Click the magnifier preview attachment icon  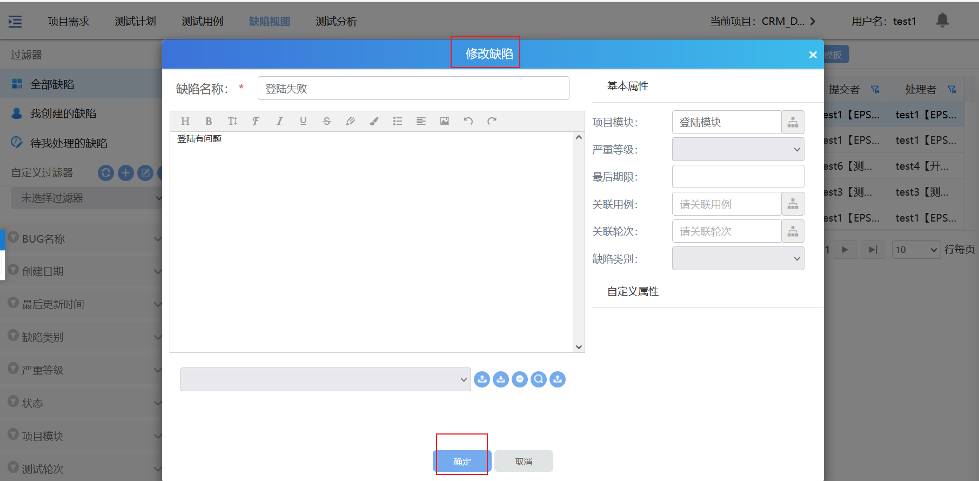coord(539,379)
